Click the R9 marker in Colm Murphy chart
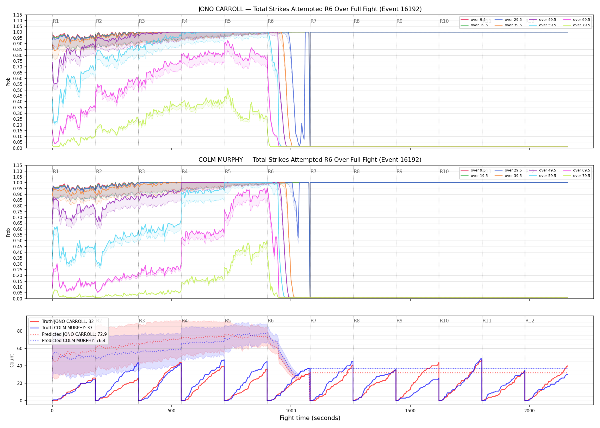Viewport: 600px width, 428px height. [x=399, y=171]
